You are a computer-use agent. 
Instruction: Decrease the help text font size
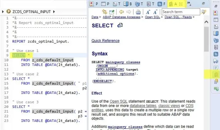[x=155, y=12]
